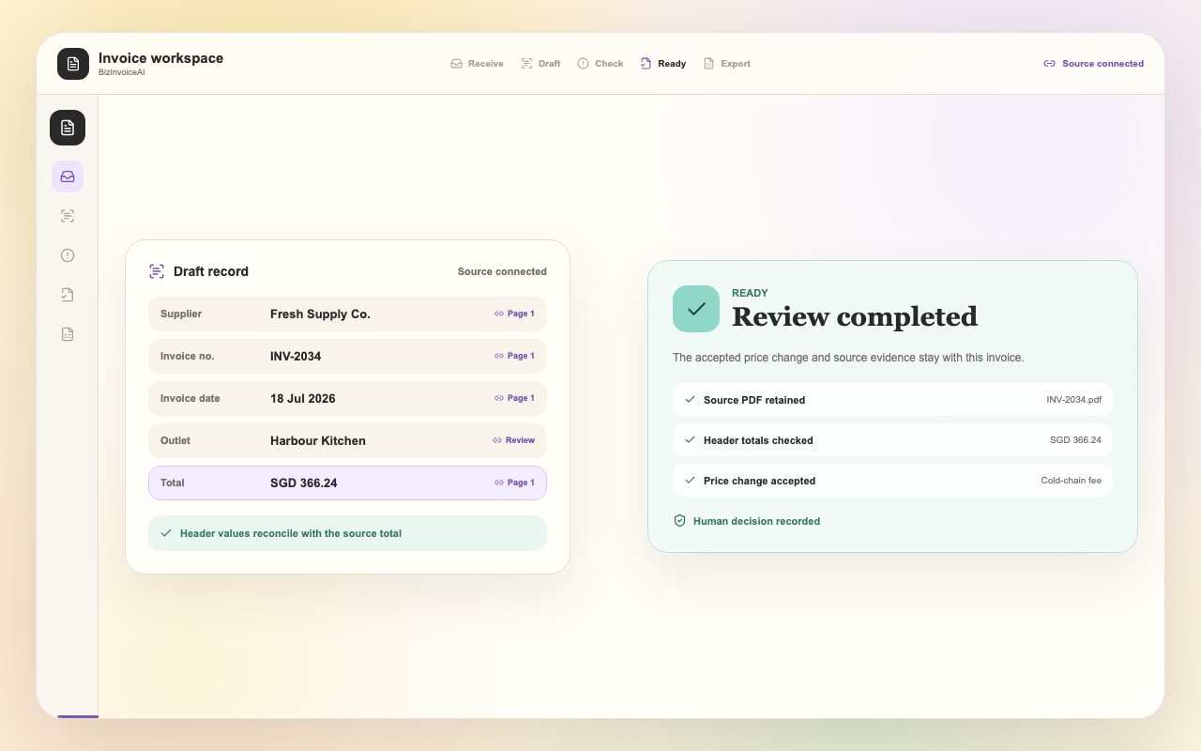Click the checkmark beside Price change accepted

coord(691,481)
